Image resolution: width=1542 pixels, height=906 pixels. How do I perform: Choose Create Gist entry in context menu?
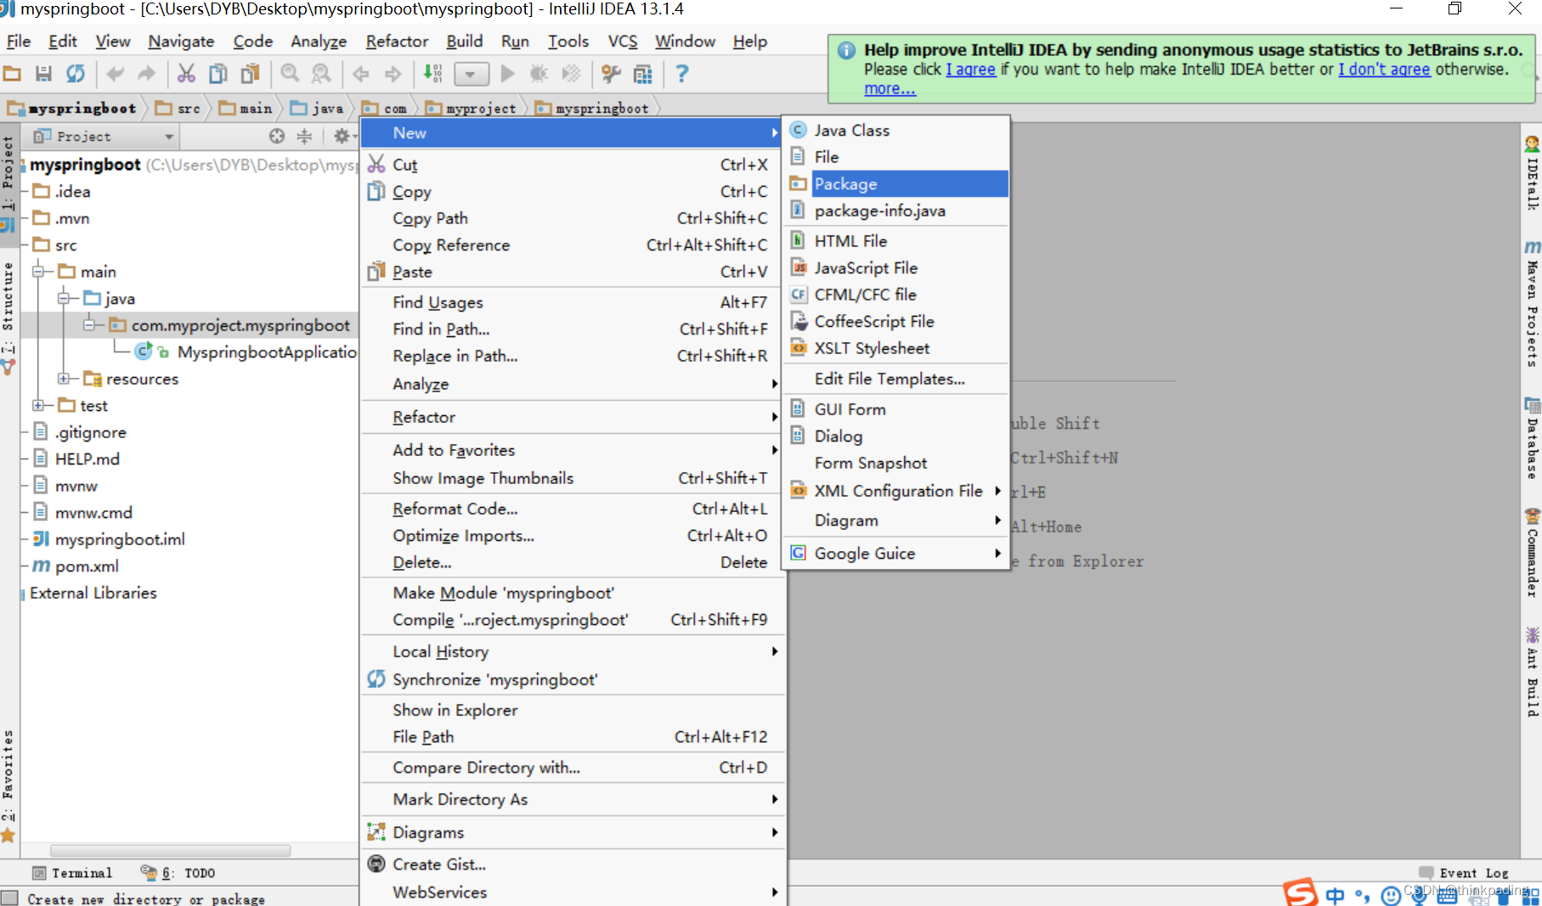point(573,864)
